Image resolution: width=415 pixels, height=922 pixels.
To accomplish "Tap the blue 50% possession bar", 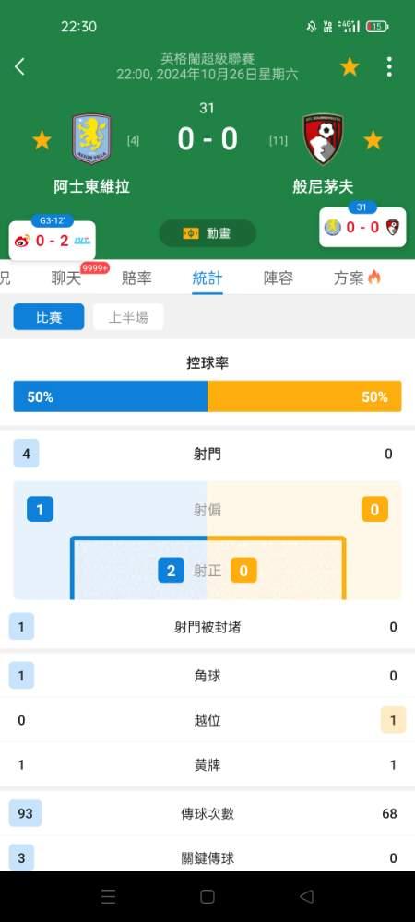I will tap(111, 396).
